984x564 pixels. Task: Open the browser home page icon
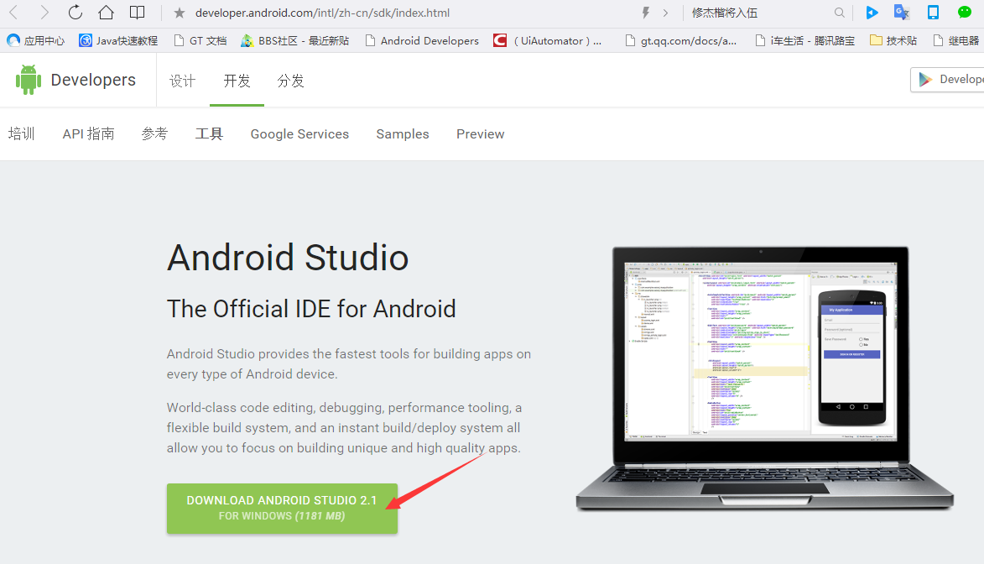pos(106,12)
